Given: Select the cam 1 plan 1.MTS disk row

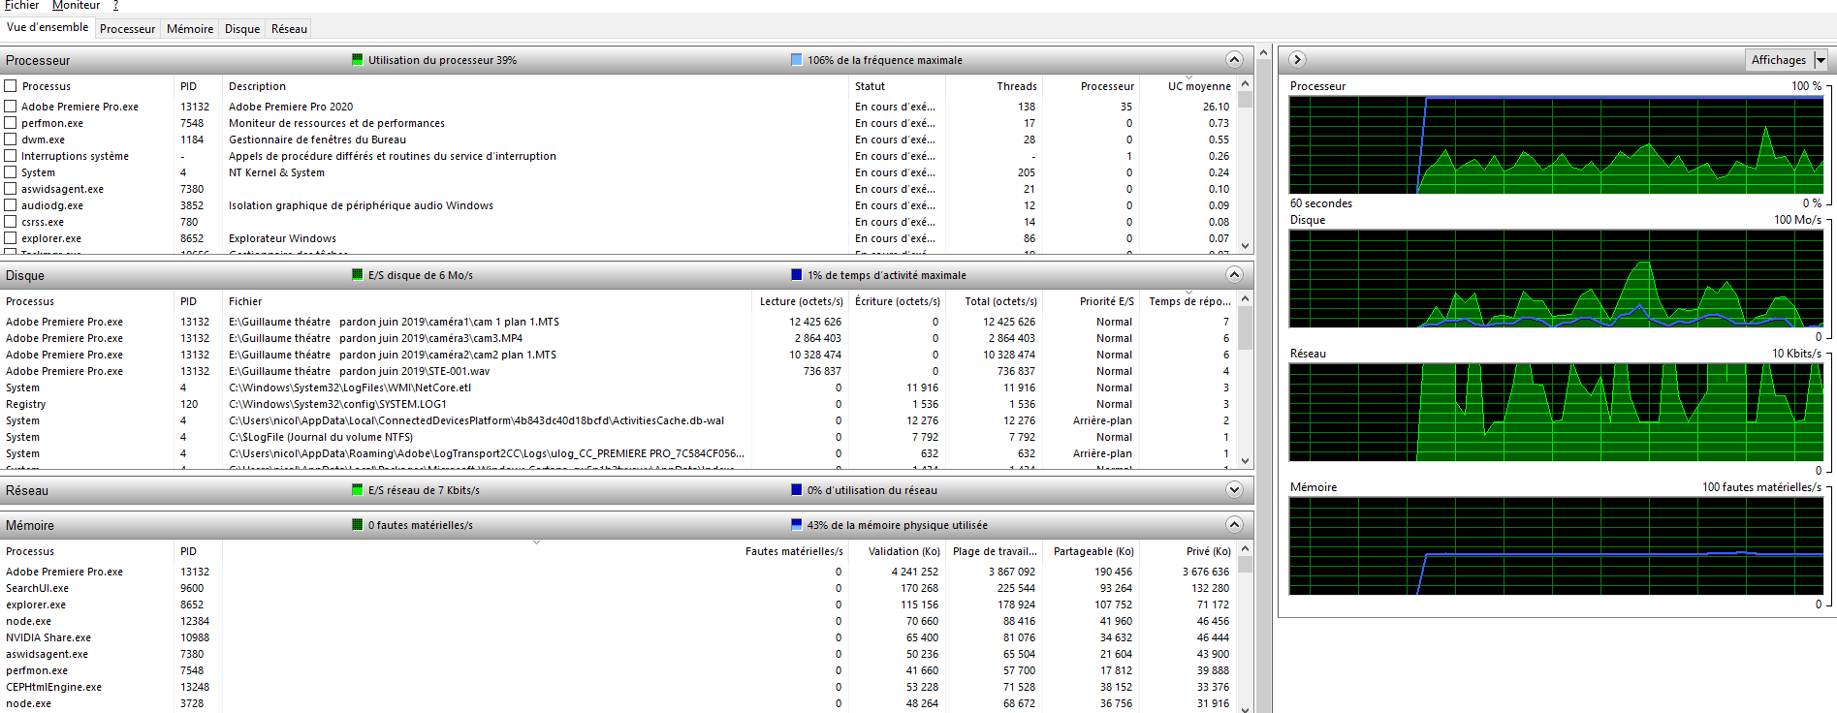Looking at the screenshot, I should [618, 322].
